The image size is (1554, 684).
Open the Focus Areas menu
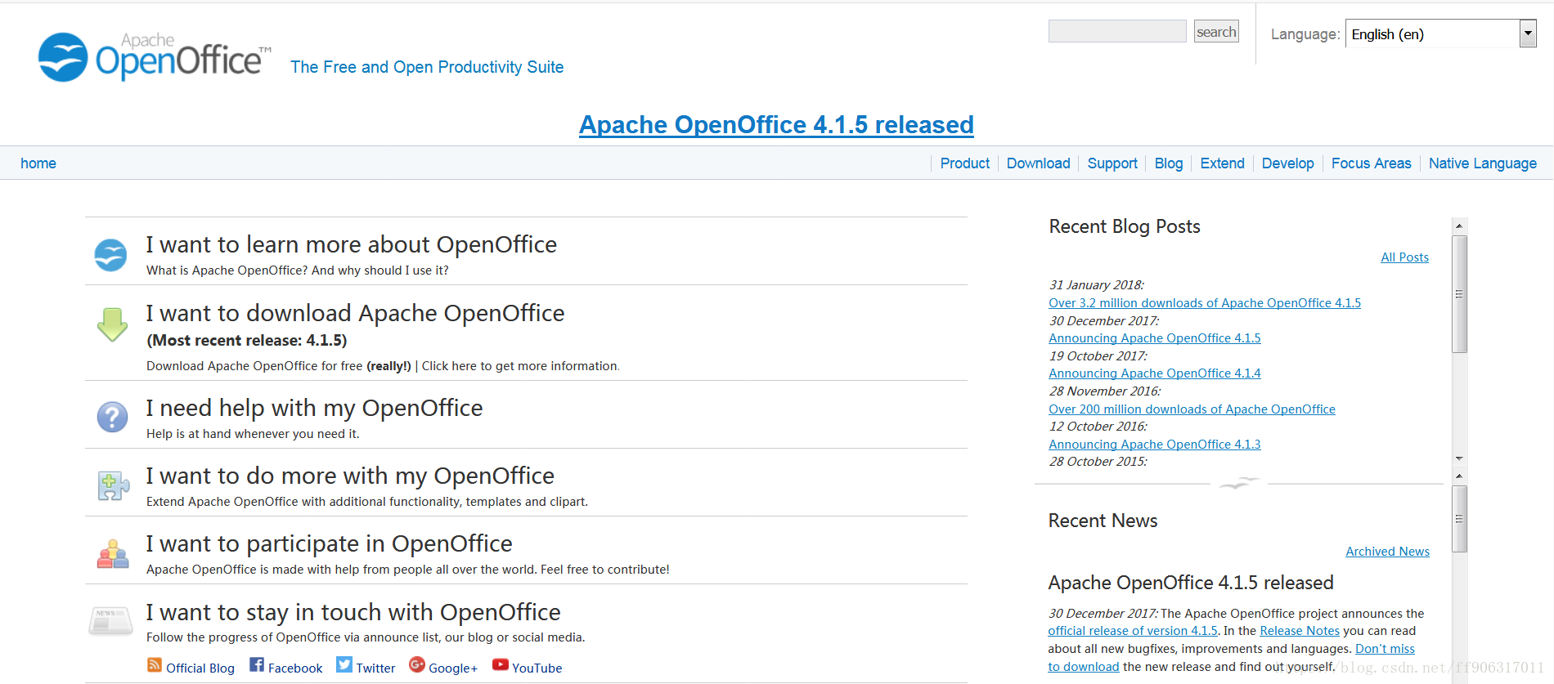tap(1371, 163)
